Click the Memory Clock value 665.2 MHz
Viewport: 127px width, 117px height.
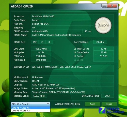(x=39, y=96)
